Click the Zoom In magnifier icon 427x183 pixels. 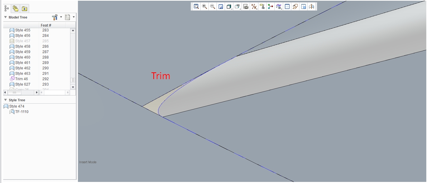point(205,6)
